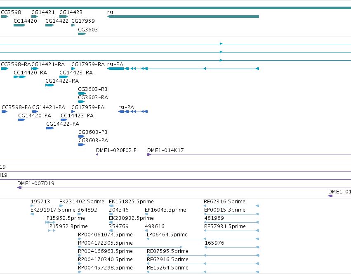
Task: Open the CG3598-RA transcript
Action: click(16, 64)
